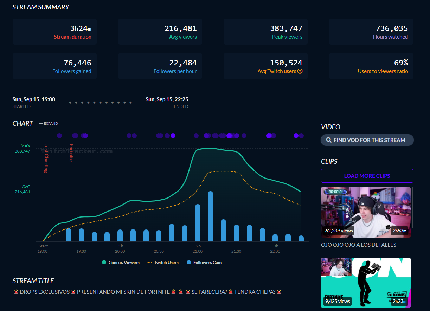Open the clip thumbnail with 9,425 views
The image size is (430, 311).
(366, 283)
